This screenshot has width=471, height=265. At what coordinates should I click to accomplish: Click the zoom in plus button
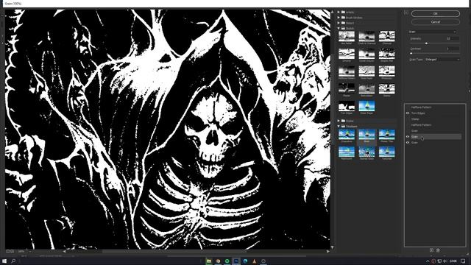coord(12,251)
